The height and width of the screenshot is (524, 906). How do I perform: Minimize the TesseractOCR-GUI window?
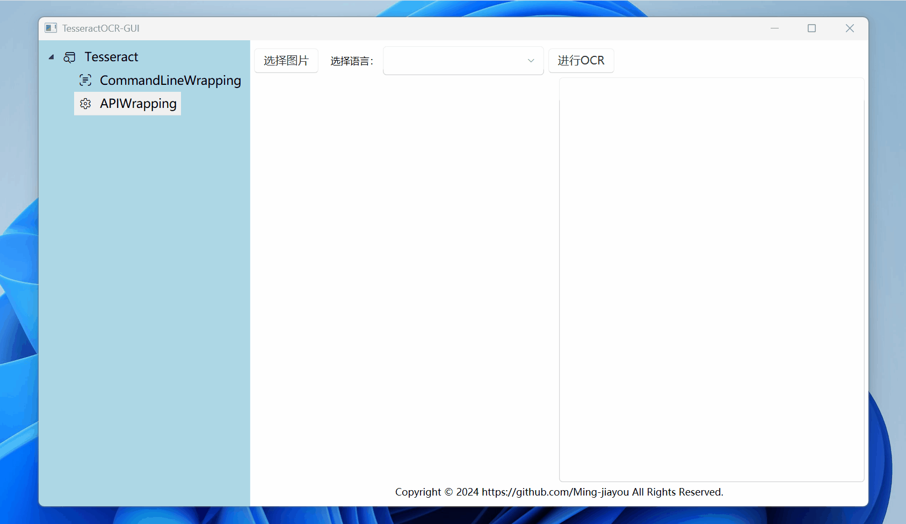[774, 28]
